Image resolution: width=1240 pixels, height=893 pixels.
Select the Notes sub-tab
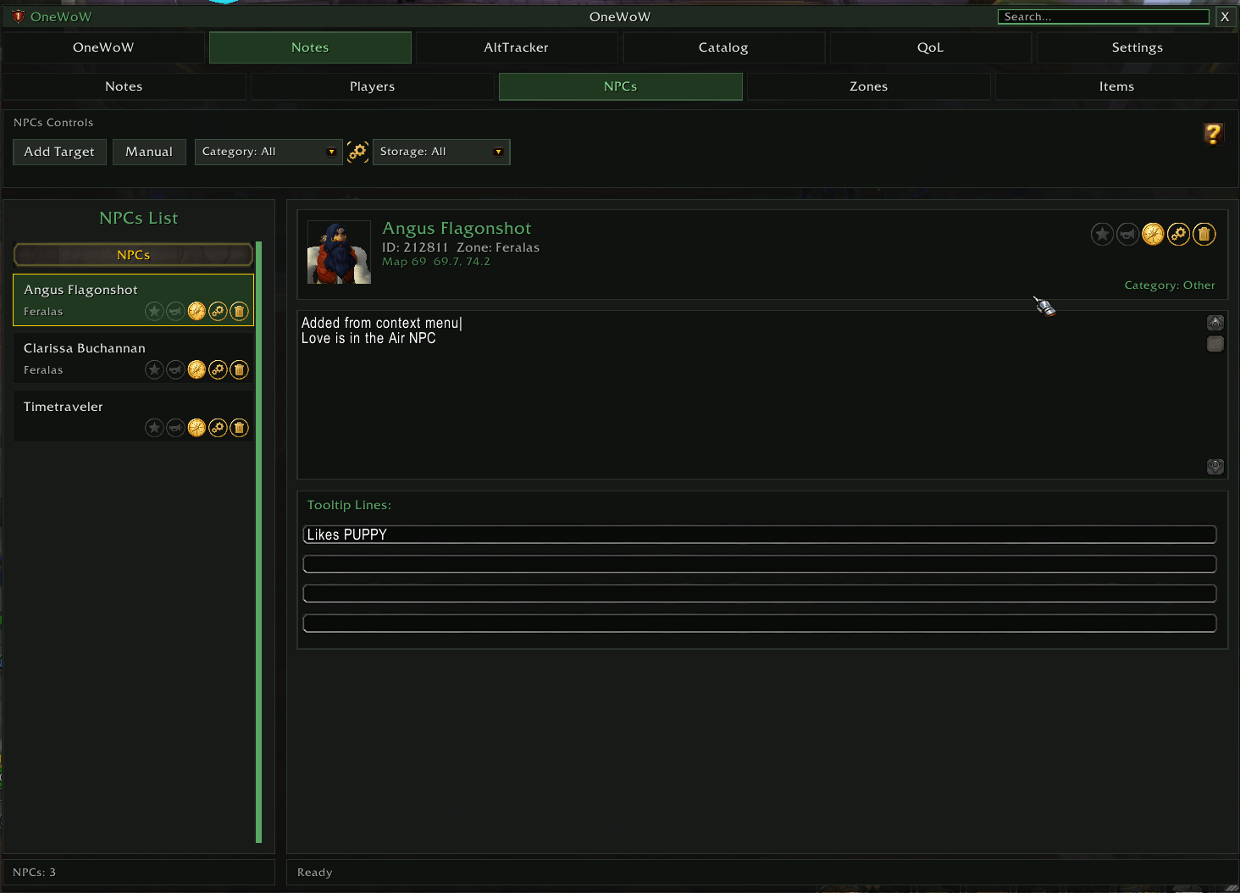[x=124, y=86]
